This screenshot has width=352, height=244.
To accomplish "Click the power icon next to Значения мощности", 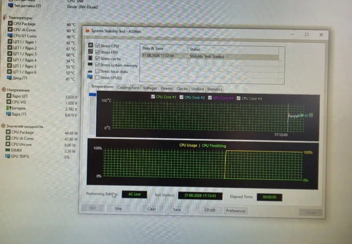I will [x=4, y=126].
